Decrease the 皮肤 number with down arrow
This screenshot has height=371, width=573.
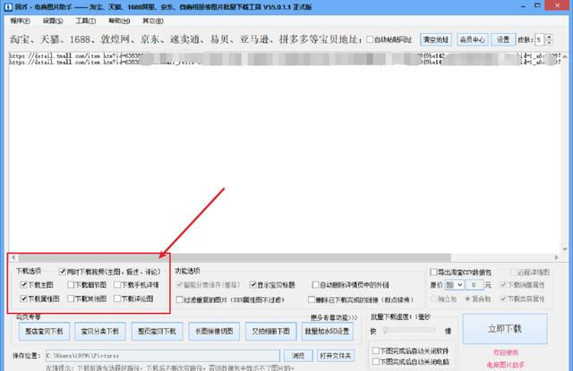click(549, 42)
